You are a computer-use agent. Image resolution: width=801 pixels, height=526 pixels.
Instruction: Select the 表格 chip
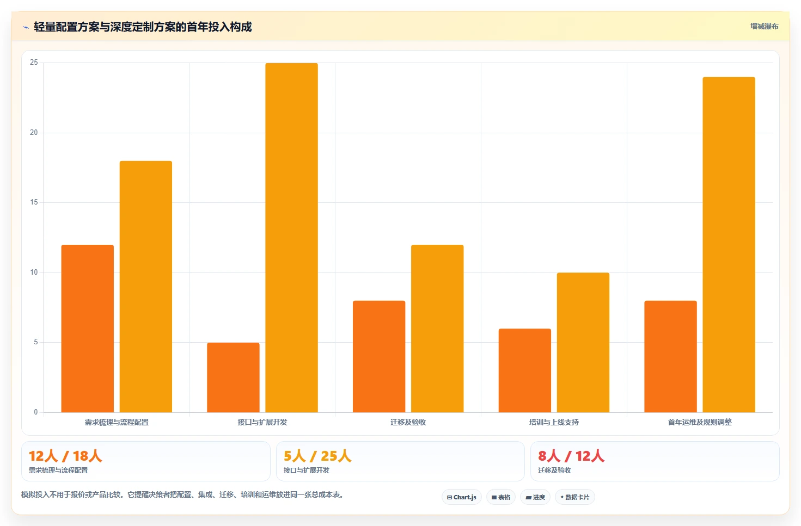(x=501, y=497)
